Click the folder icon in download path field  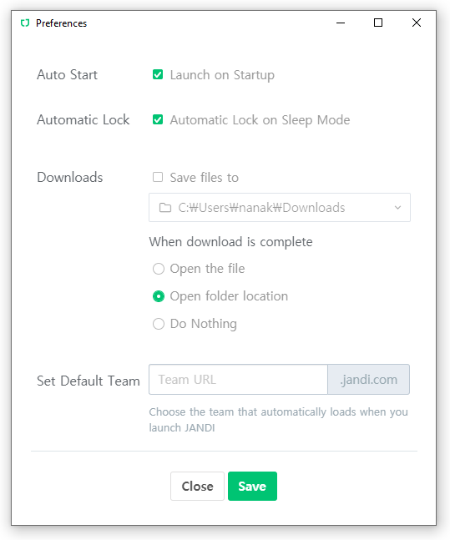(x=165, y=208)
